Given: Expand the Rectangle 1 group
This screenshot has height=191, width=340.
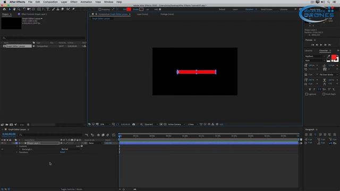Looking at the screenshot, I should [20, 149].
